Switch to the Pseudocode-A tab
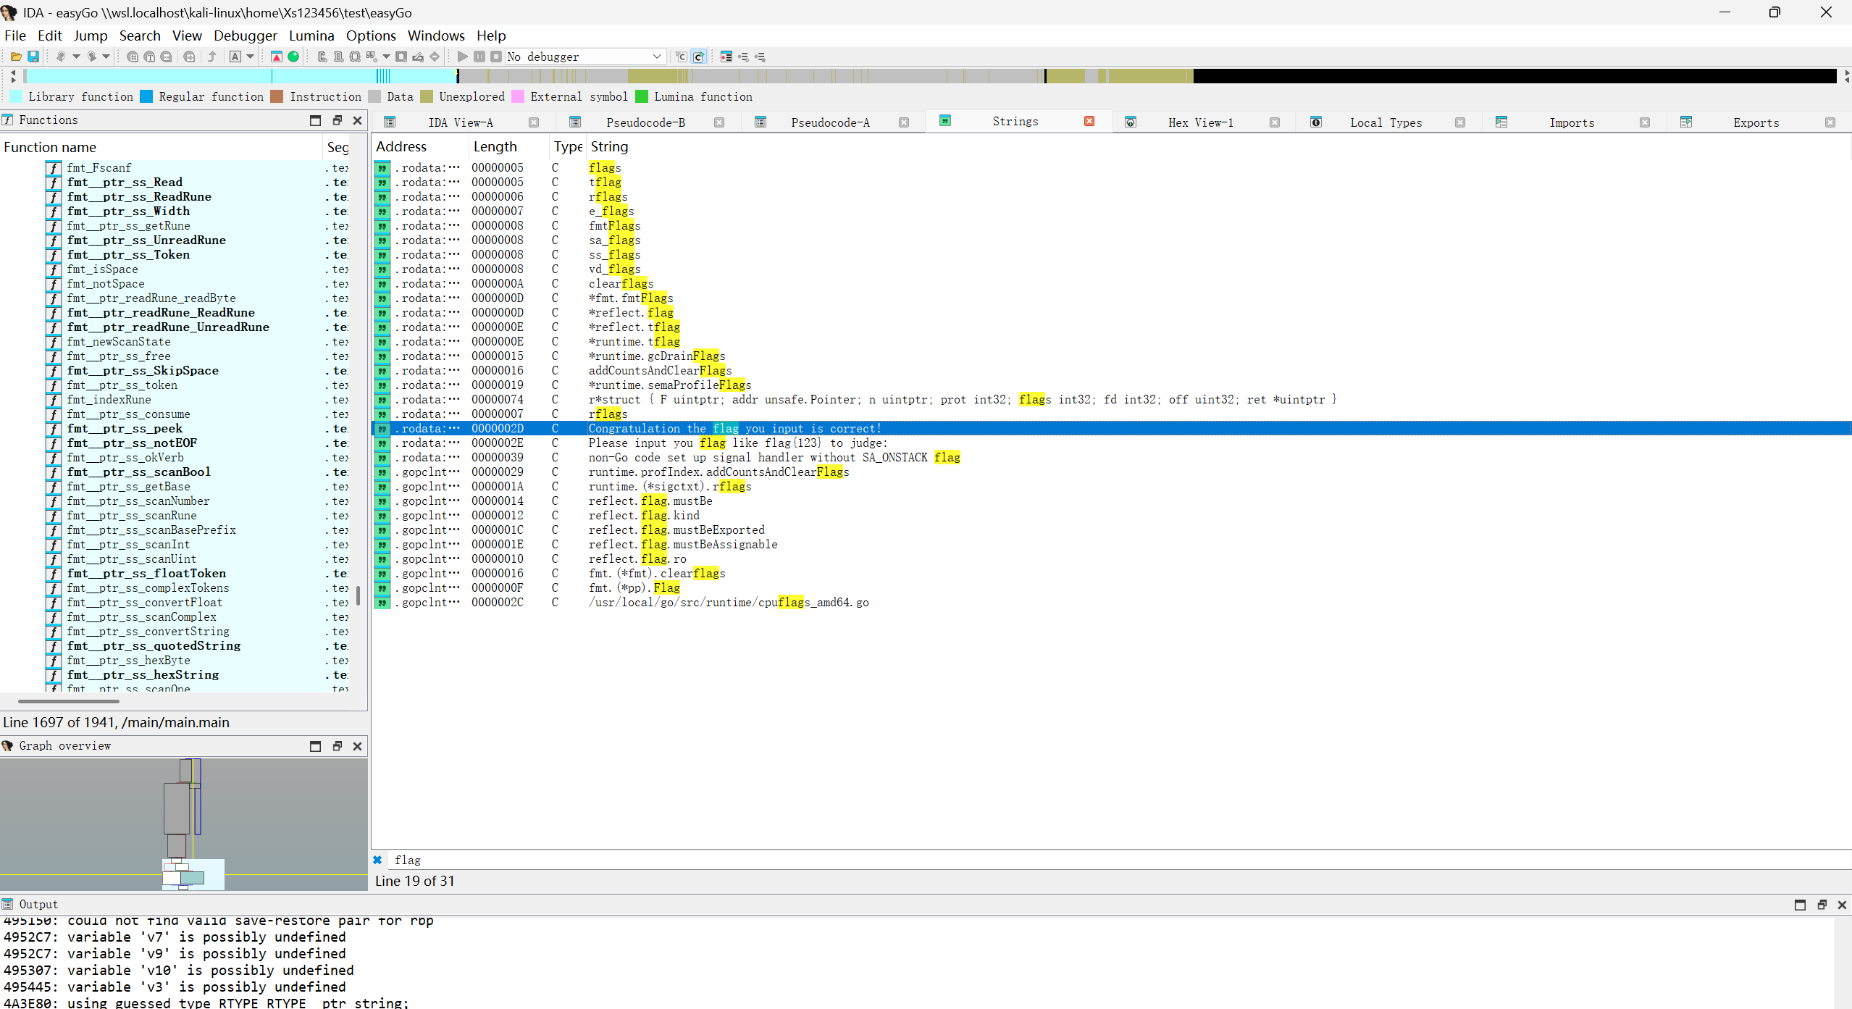Screen dimensions: 1852x1009 pos(830,122)
